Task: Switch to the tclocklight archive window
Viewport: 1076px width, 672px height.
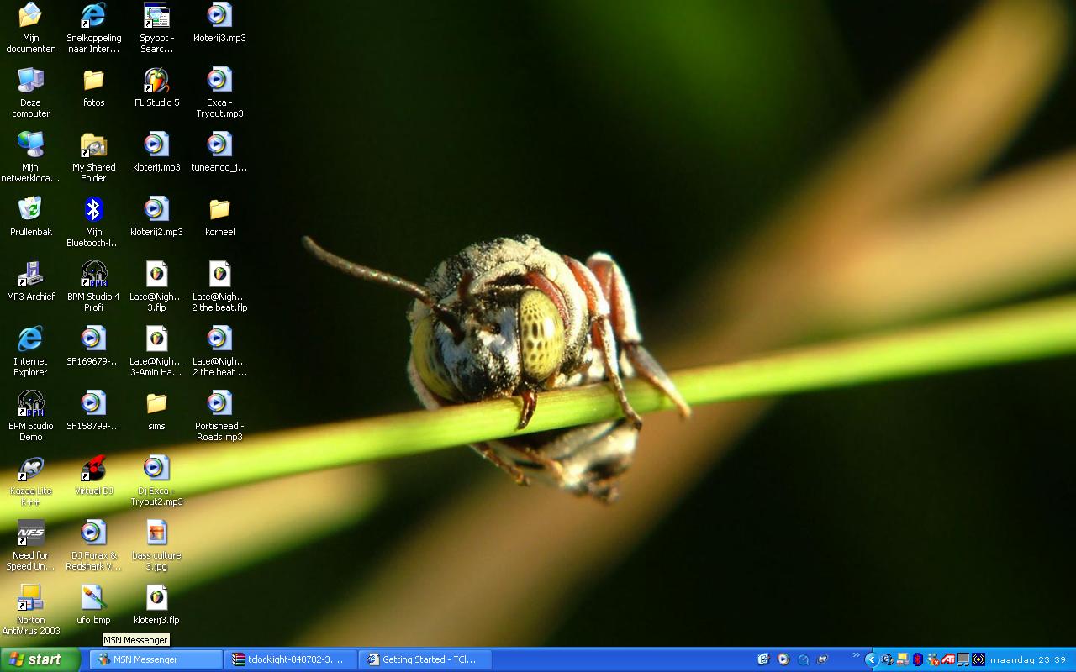Action: (x=291, y=659)
